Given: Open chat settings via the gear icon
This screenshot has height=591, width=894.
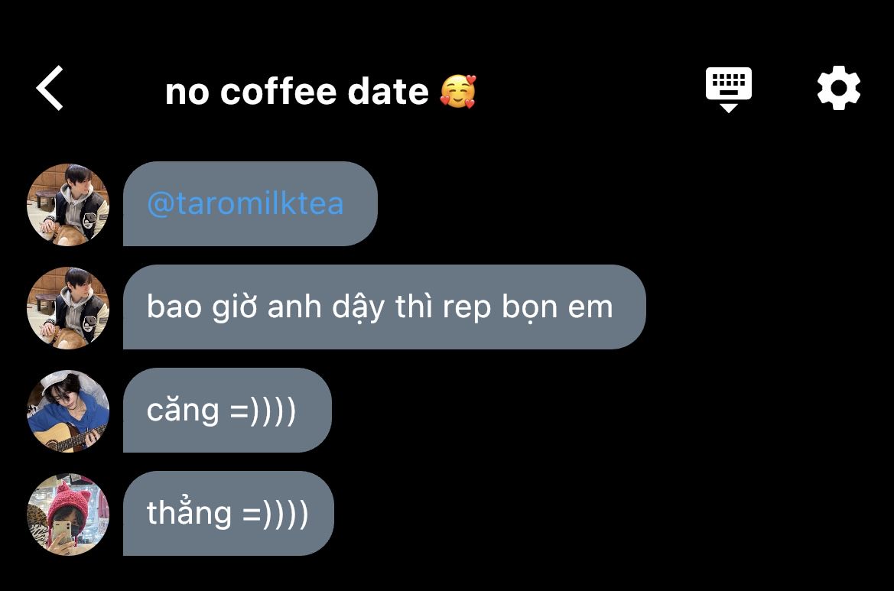Looking at the screenshot, I should pos(838,88).
